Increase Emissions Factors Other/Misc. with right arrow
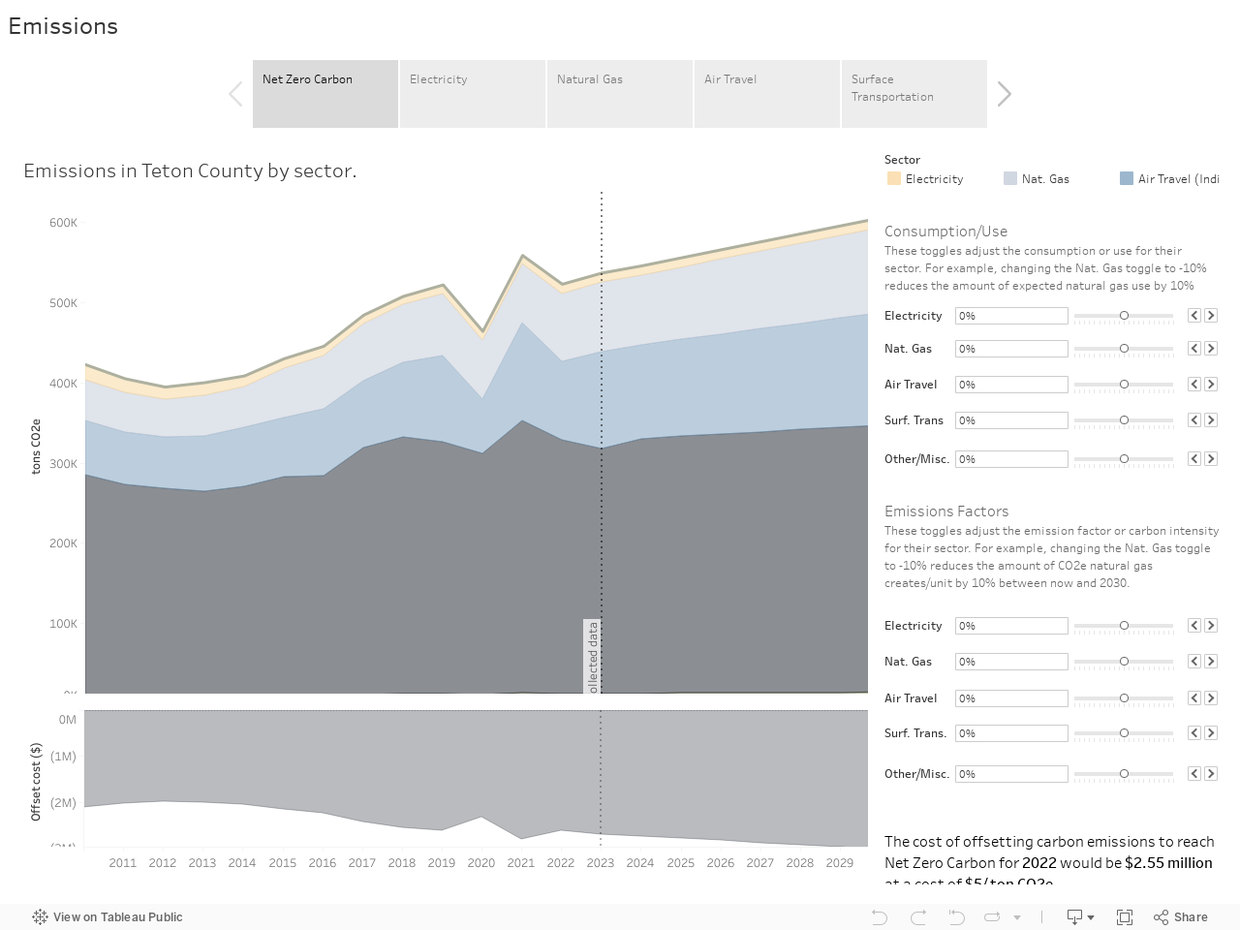This screenshot has height=930, width=1240. [1211, 774]
